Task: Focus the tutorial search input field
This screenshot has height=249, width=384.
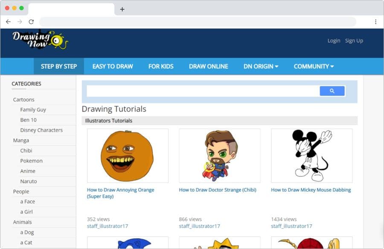Action: click(x=203, y=91)
